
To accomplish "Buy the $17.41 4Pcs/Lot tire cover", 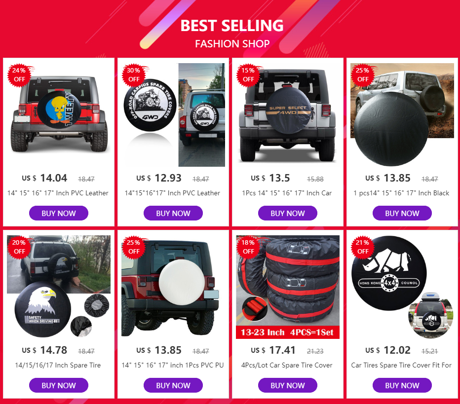I will (x=288, y=385).
